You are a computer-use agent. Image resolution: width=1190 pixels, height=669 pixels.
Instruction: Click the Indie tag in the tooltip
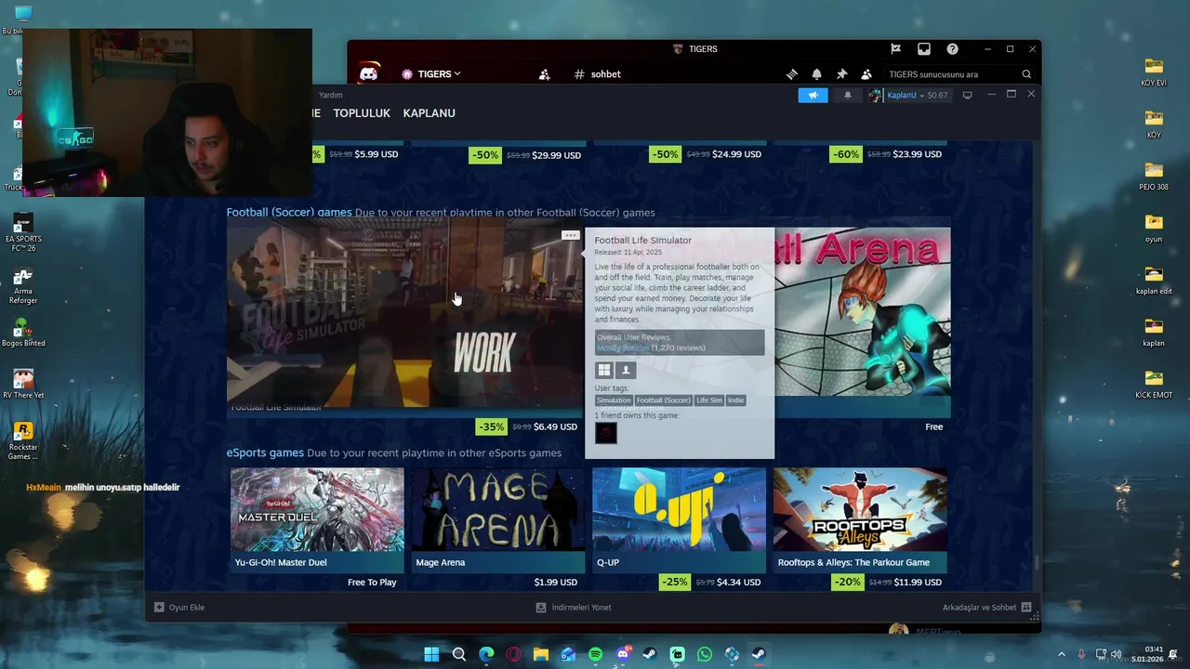pyautogui.click(x=735, y=400)
